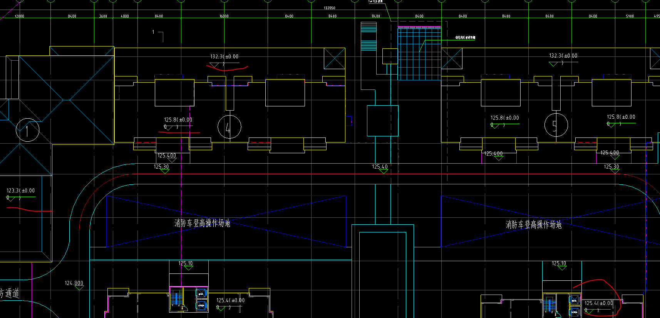This screenshot has height=318, width=660.
Task: Select lower elevator car symbol in left core
Action: pyautogui.click(x=201, y=305)
